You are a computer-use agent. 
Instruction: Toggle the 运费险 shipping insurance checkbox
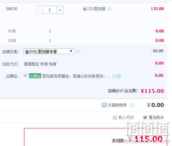[x=26, y=75]
